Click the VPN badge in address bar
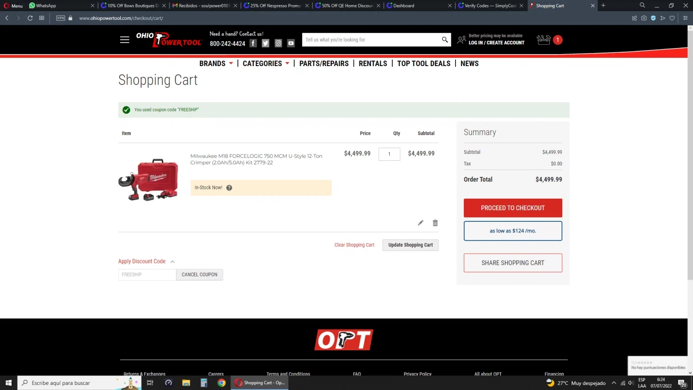This screenshot has width=693, height=390. coord(61,18)
